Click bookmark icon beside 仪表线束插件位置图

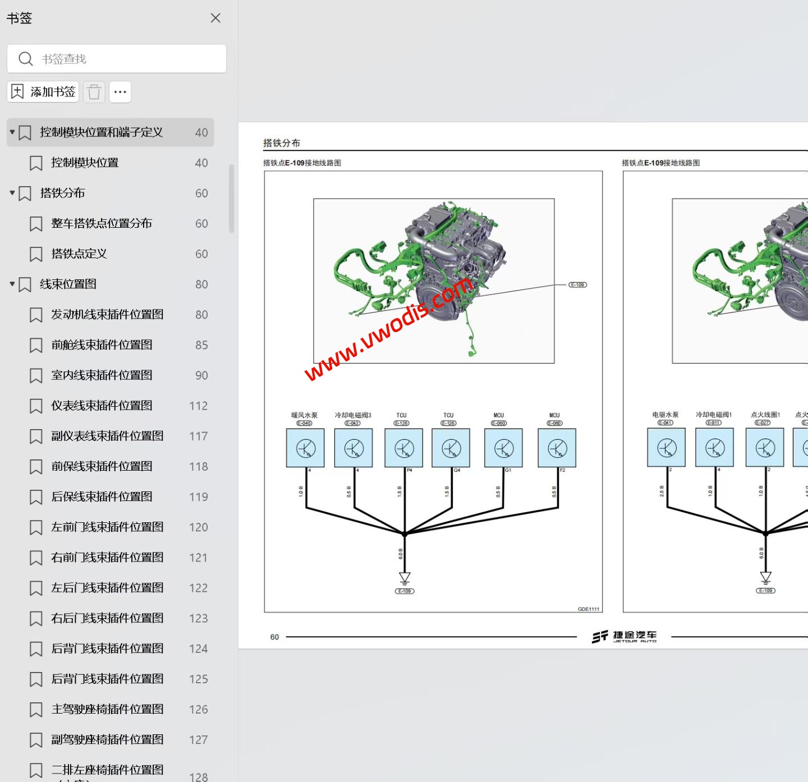pyautogui.click(x=36, y=406)
